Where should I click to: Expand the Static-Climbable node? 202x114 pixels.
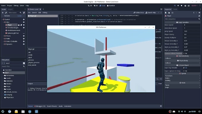click(3, 41)
